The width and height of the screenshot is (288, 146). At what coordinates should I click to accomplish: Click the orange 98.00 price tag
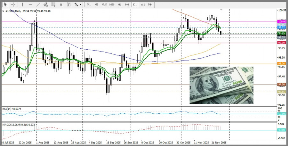click(282, 63)
